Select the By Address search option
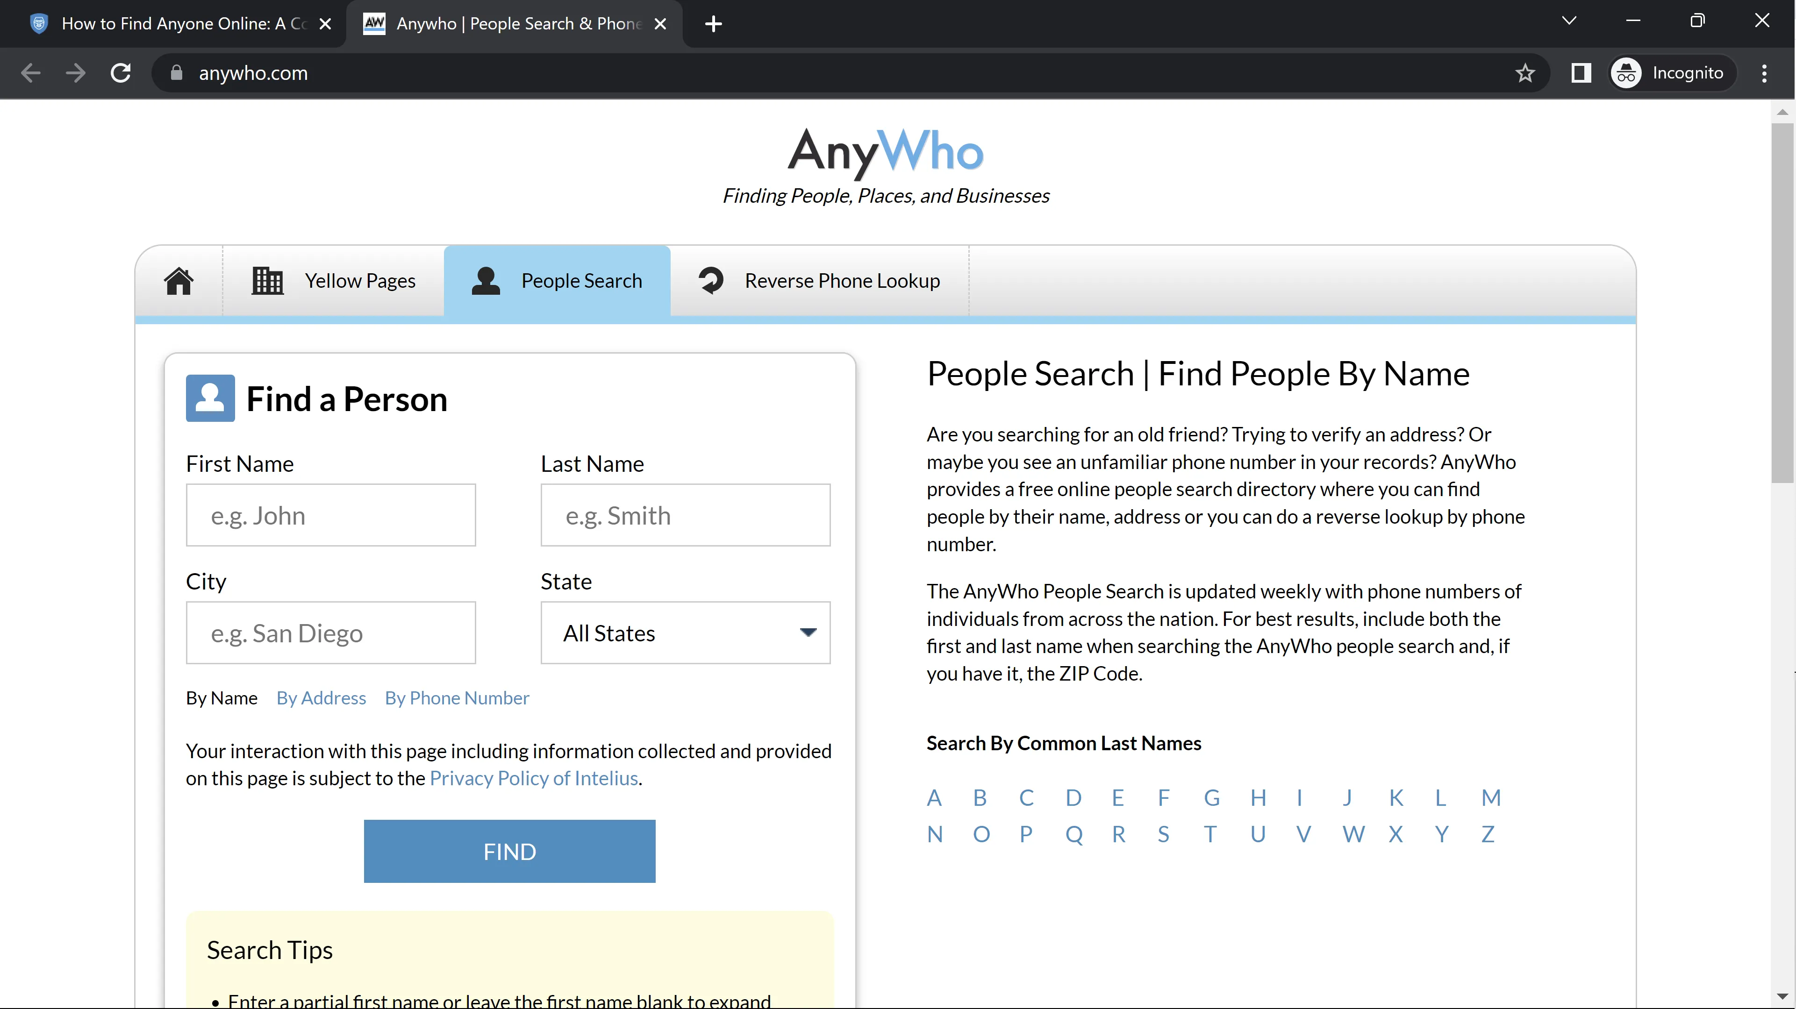Image resolution: width=1796 pixels, height=1009 pixels. tap(321, 698)
